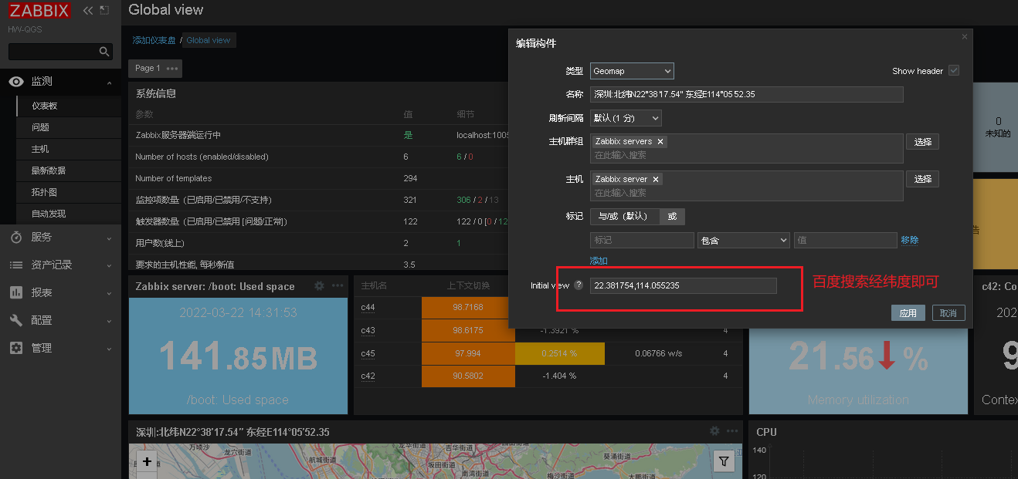Click the sidebar hide/pin icon
1018x479 pixels.
click(104, 11)
